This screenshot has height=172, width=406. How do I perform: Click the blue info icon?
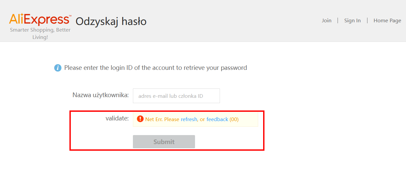tap(58, 68)
